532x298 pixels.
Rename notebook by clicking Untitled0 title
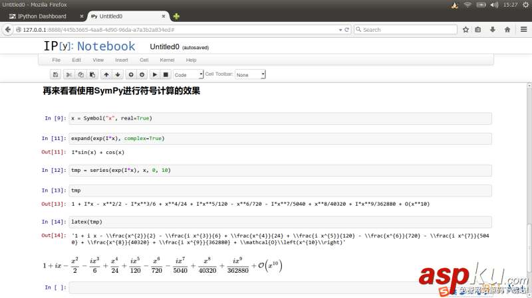(164, 46)
